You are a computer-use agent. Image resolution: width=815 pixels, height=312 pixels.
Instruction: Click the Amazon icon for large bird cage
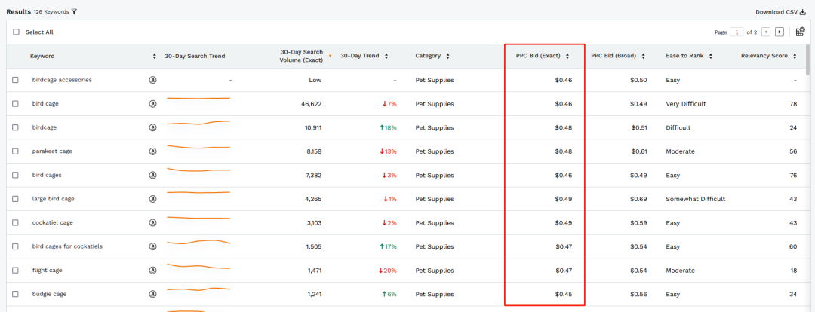[152, 199]
